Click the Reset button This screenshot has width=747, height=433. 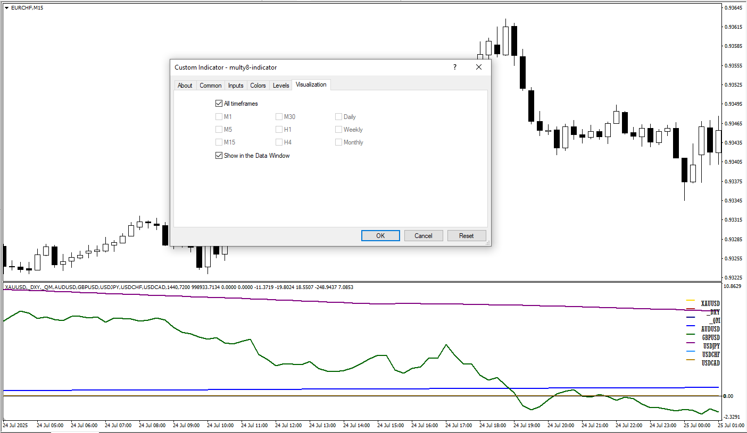coord(466,236)
